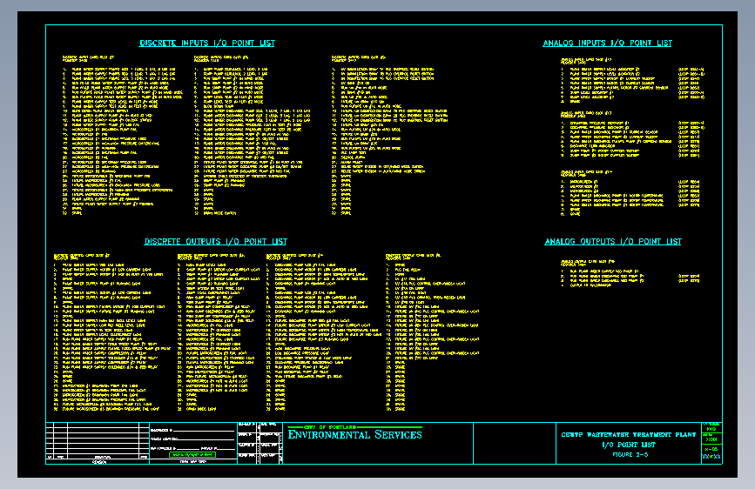Select the green boxed stamp in title block
The image size is (755, 489).
click(x=192, y=454)
